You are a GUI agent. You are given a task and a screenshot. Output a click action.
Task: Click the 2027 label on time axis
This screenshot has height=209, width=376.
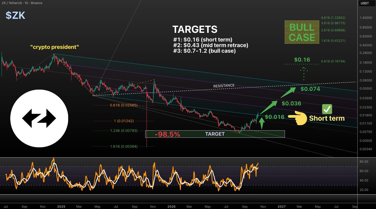pos(282,207)
